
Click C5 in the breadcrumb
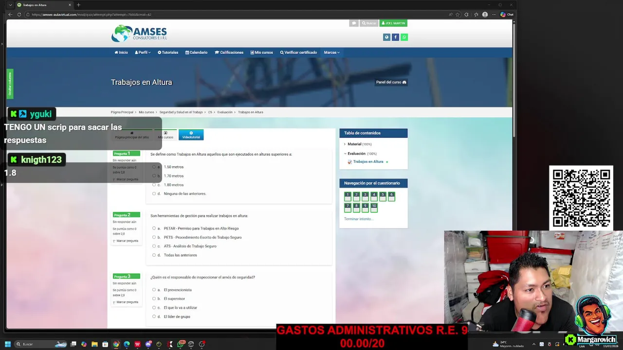(210, 112)
